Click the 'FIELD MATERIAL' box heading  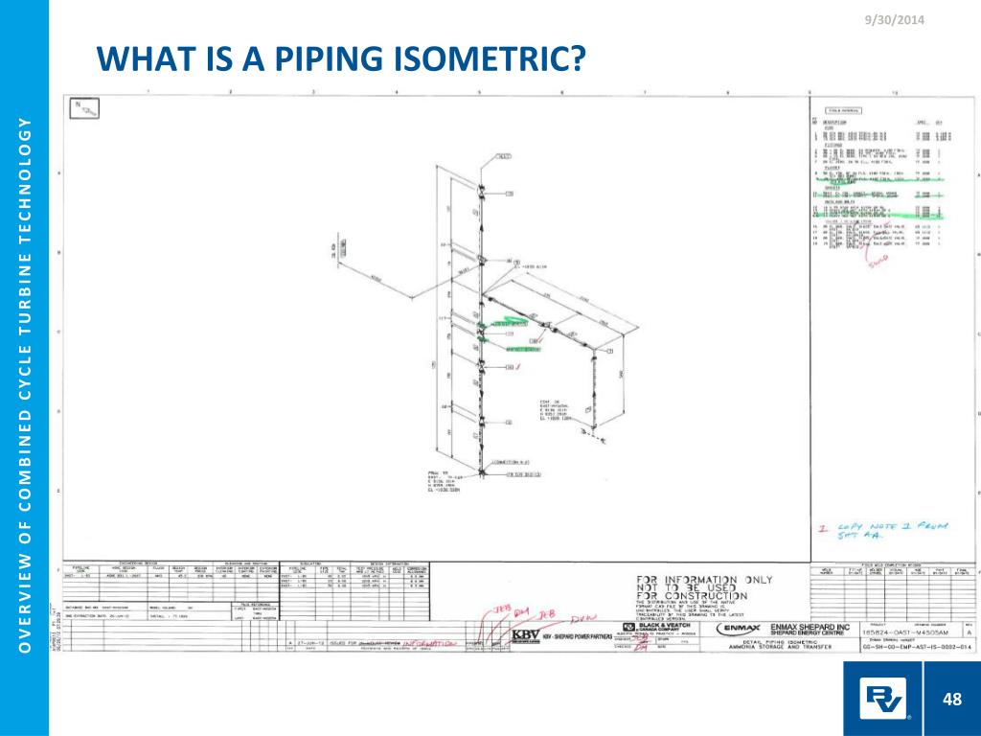tap(843, 110)
